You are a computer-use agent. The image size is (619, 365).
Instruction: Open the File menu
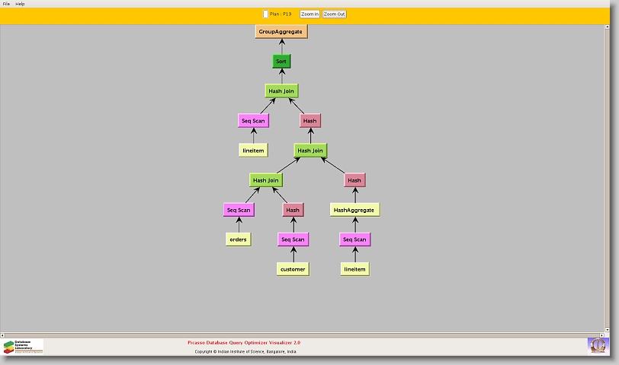pyautogui.click(x=6, y=4)
